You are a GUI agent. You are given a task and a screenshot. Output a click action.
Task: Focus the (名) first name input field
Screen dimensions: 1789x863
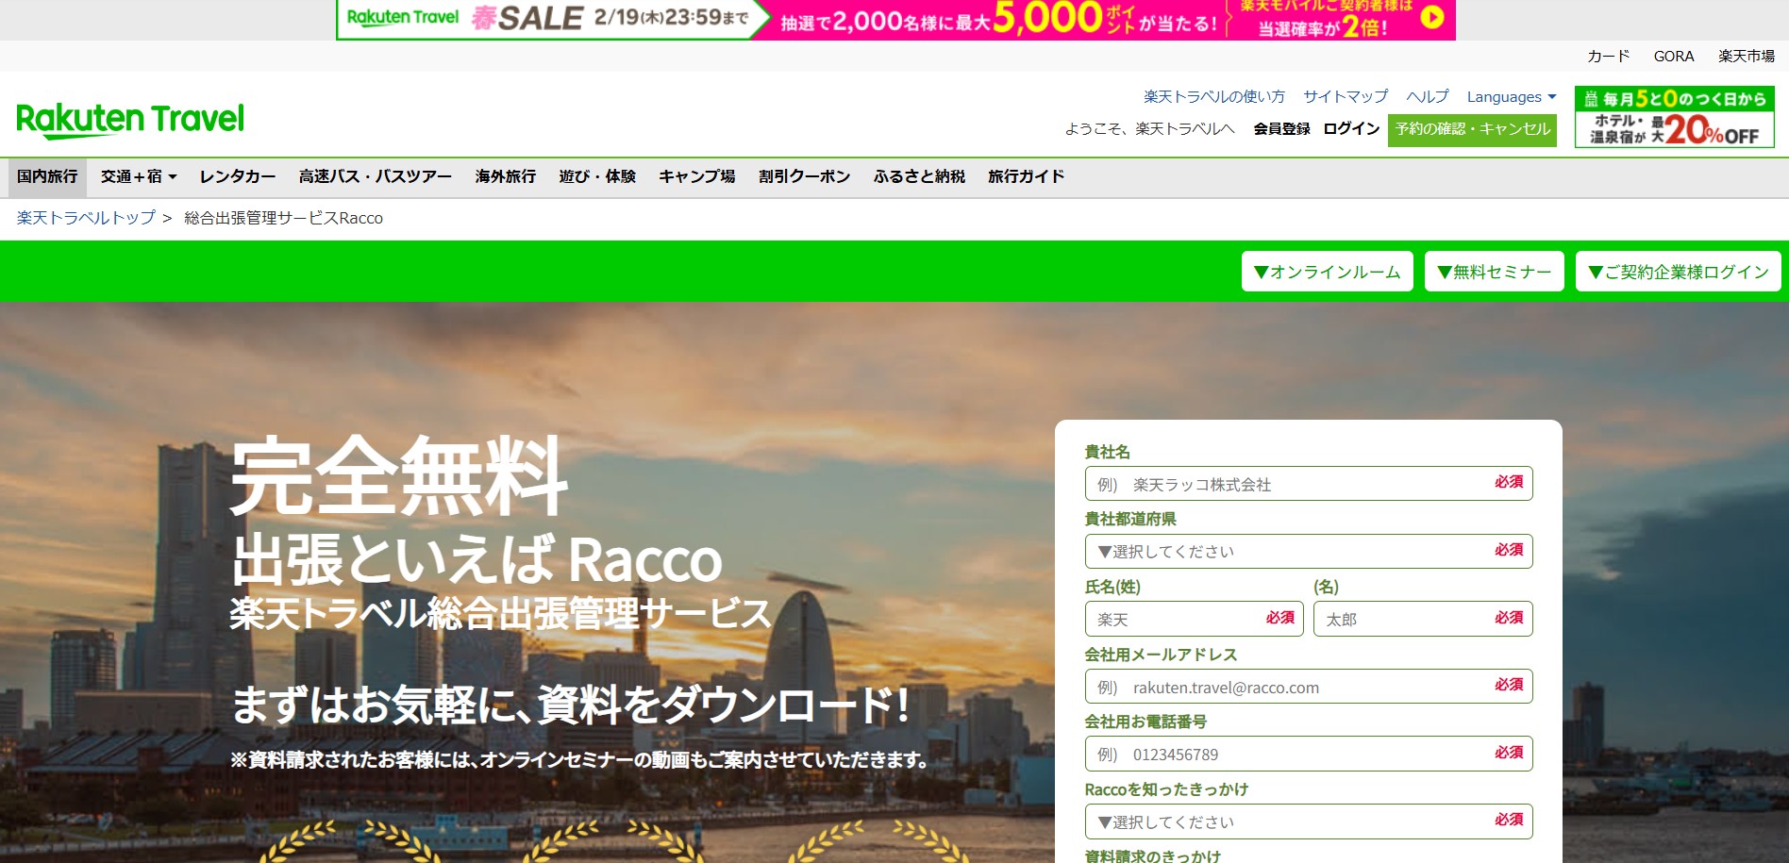point(1423,619)
